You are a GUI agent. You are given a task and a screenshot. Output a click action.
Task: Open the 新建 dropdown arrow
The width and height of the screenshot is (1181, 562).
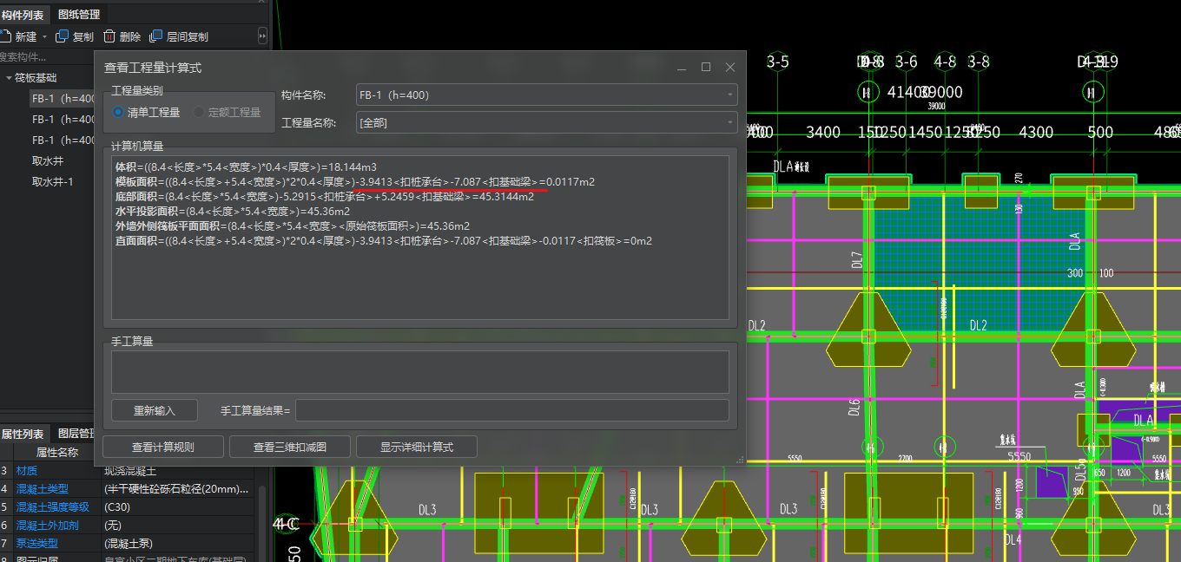coord(45,37)
